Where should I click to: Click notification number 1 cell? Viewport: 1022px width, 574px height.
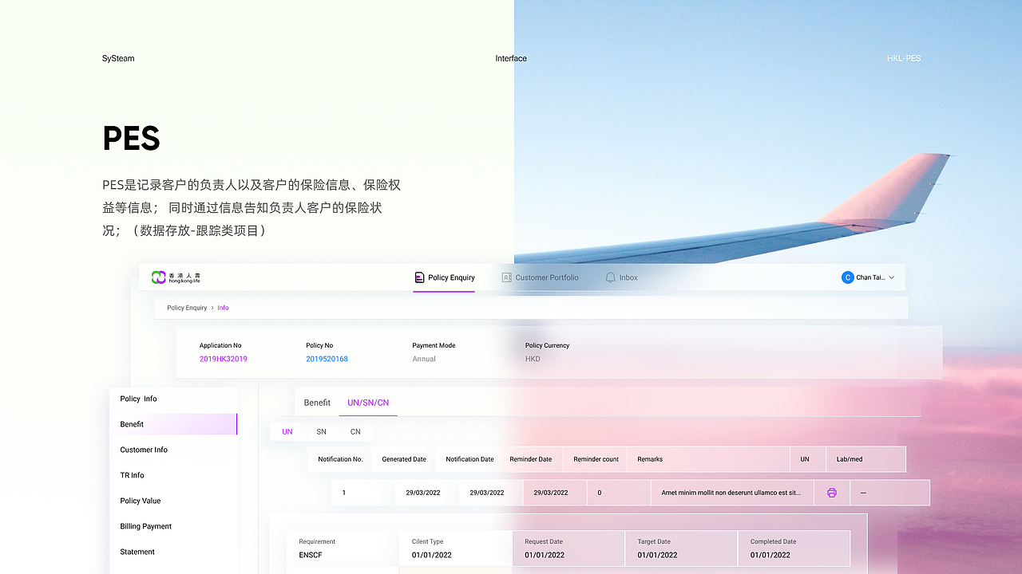coord(363,493)
